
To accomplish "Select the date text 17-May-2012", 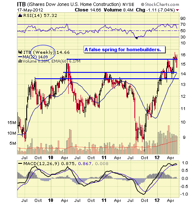I will pos(30,10).
